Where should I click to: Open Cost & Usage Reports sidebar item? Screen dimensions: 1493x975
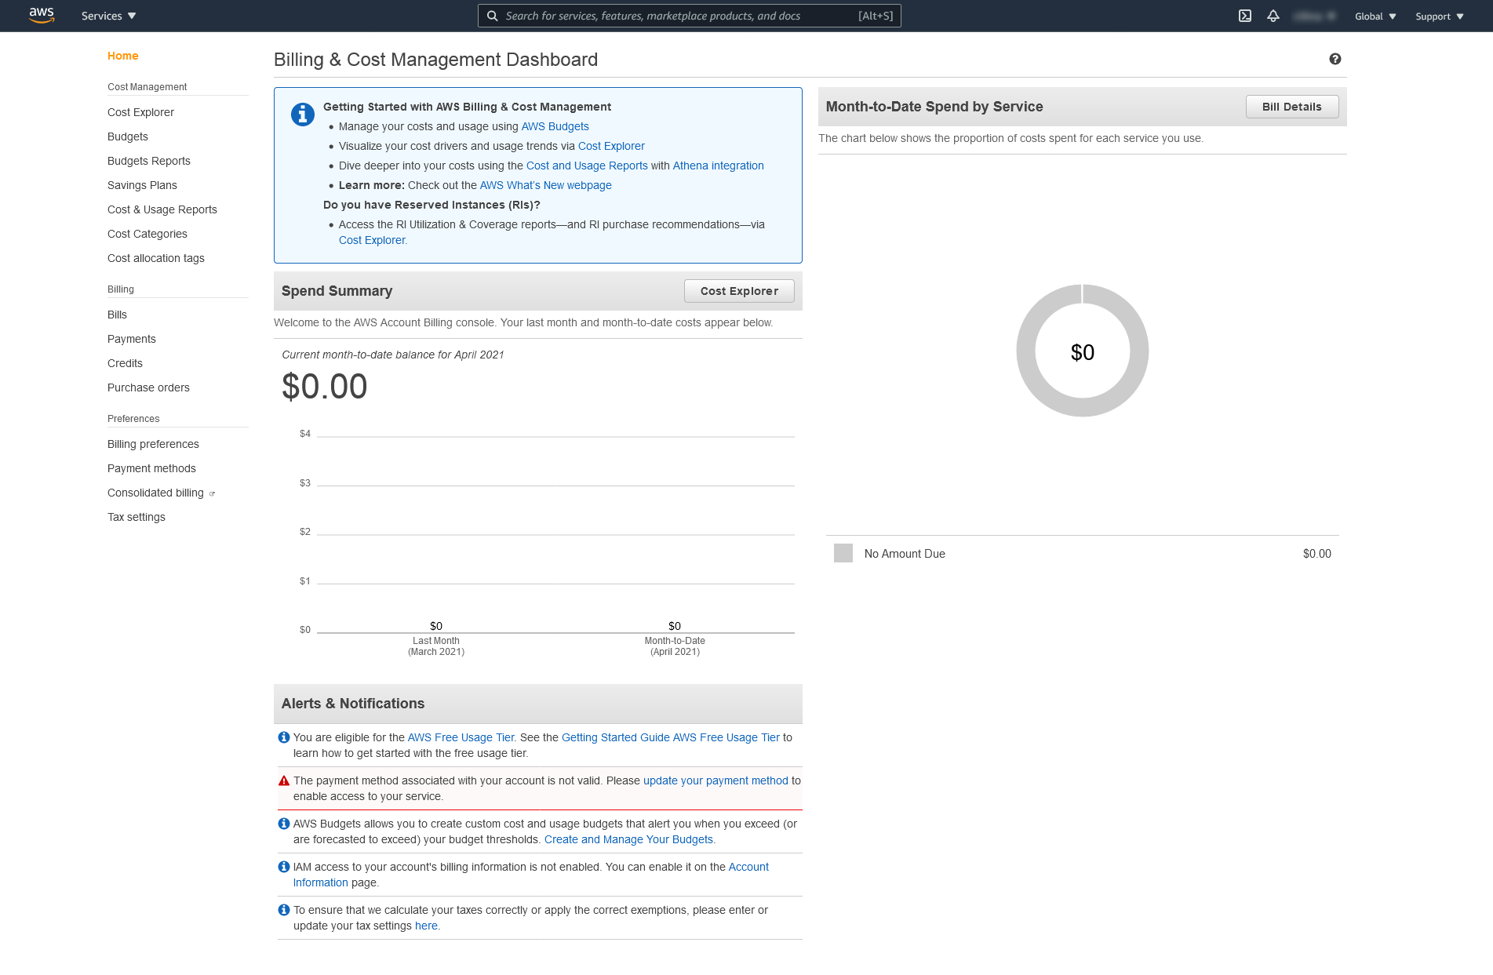(x=162, y=209)
